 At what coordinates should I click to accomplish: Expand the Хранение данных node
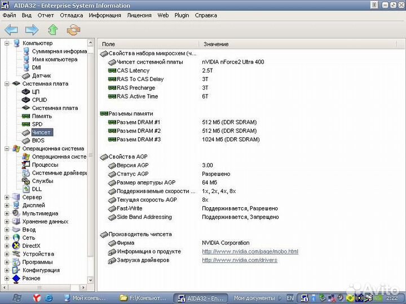[x=7, y=222]
